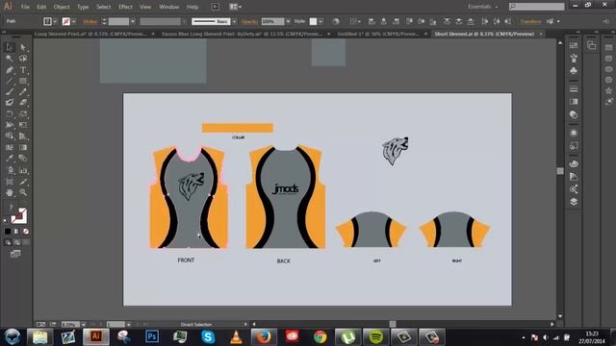Select the Selection tool (black arrow)
This screenshot has width=616, height=346.
coord(10,47)
